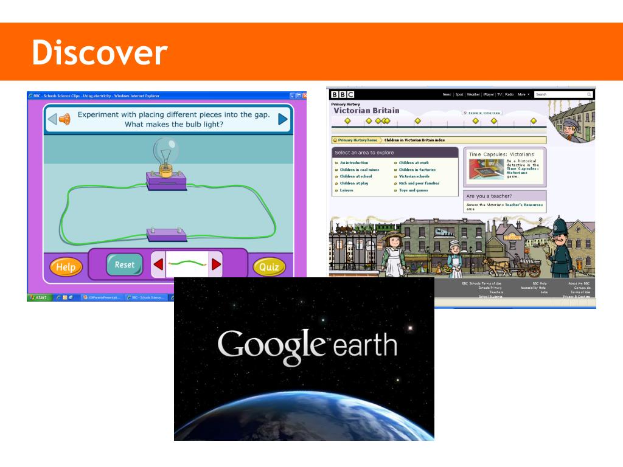Open Sport in the BBC top bar

pos(459,94)
